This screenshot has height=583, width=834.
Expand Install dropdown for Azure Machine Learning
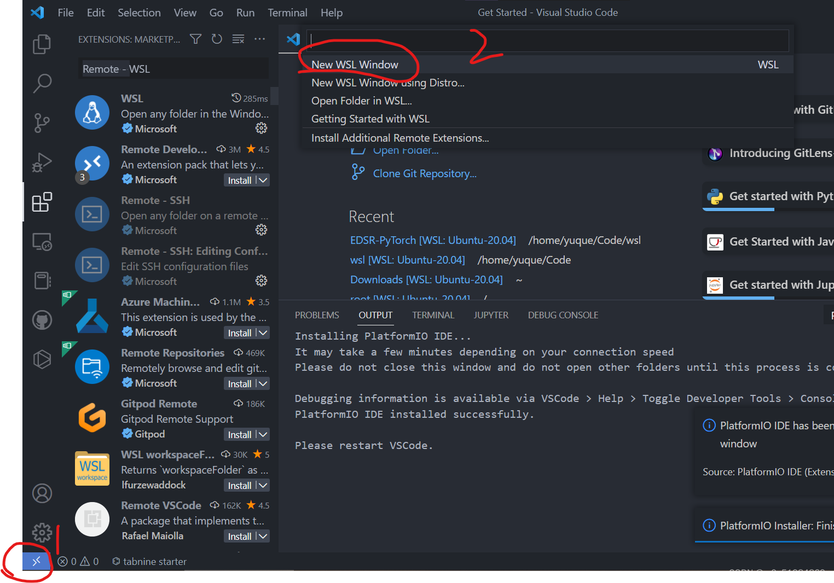coord(263,333)
